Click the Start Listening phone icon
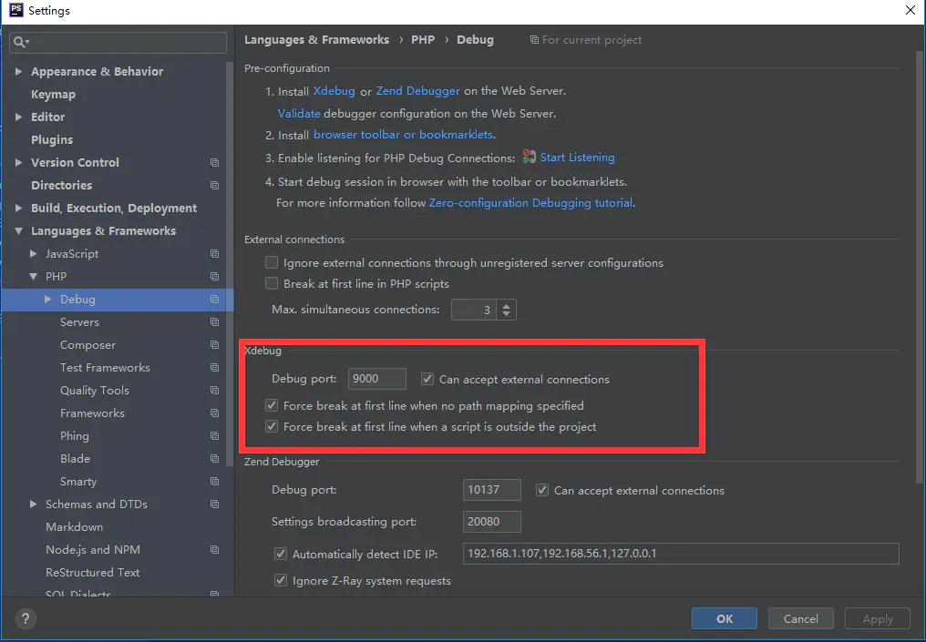This screenshot has width=926, height=642. pyautogui.click(x=530, y=157)
